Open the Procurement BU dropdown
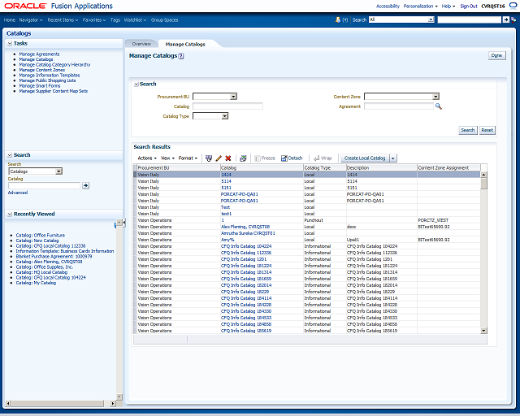 click(x=233, y=97)
